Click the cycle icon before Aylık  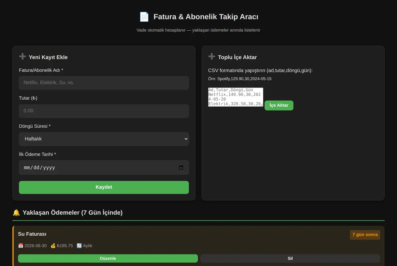[79, 246]
